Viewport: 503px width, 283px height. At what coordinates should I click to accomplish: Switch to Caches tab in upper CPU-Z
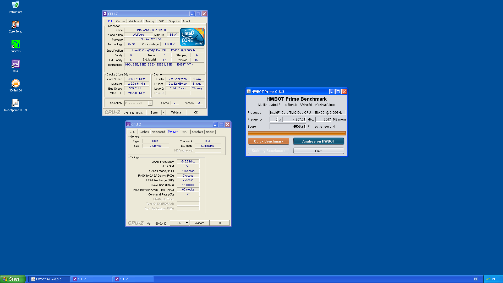coord(121,21)
